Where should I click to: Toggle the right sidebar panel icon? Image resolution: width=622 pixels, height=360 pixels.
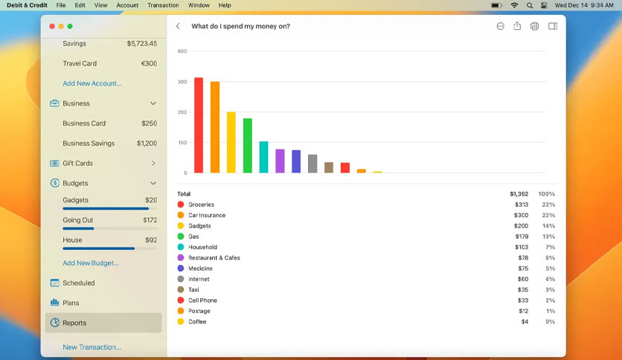553,26
